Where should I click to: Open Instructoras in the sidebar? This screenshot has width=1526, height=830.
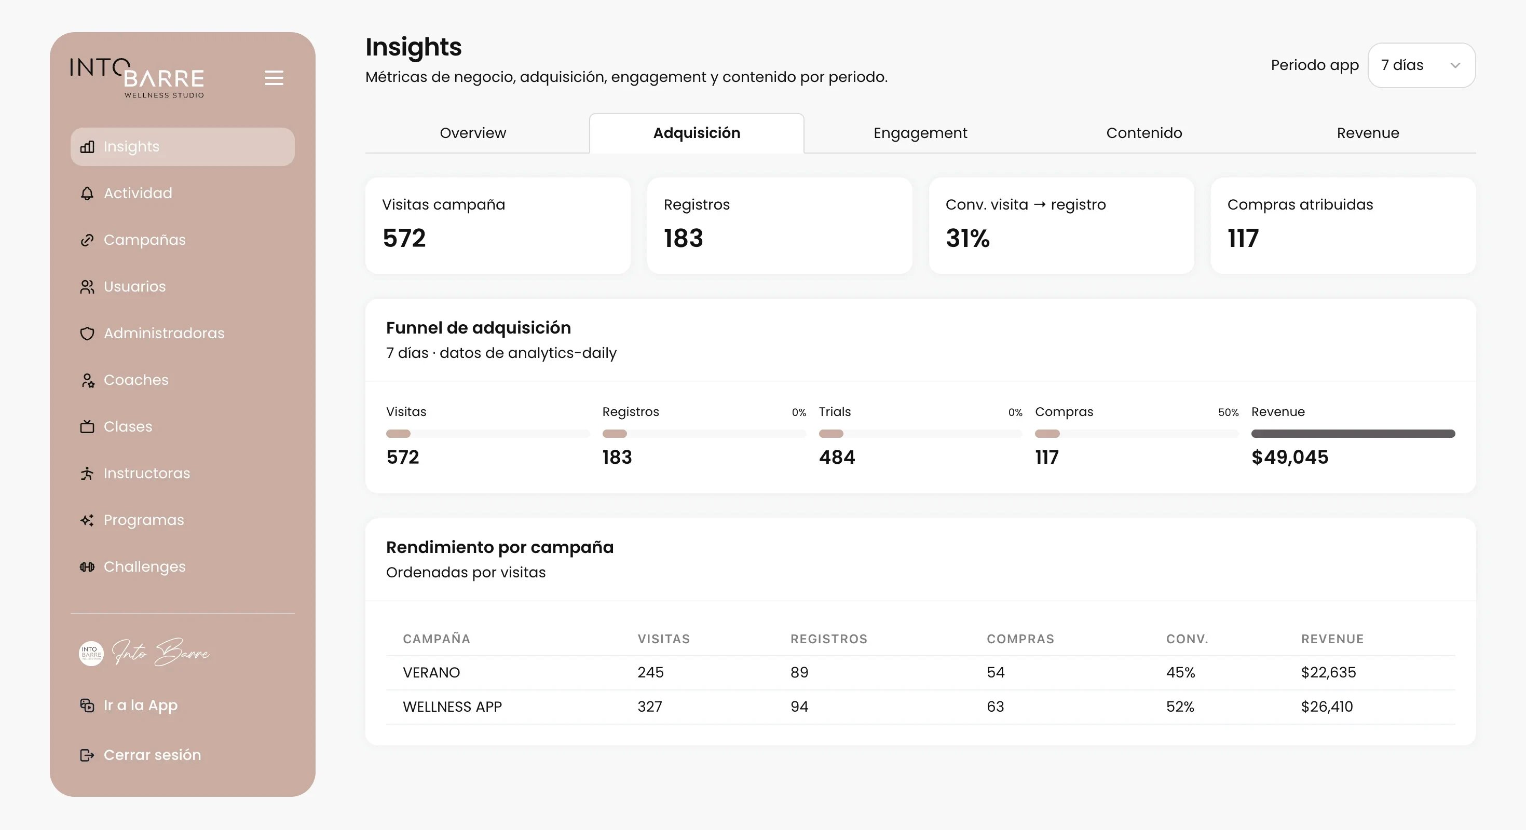click(x=183, y=474)
